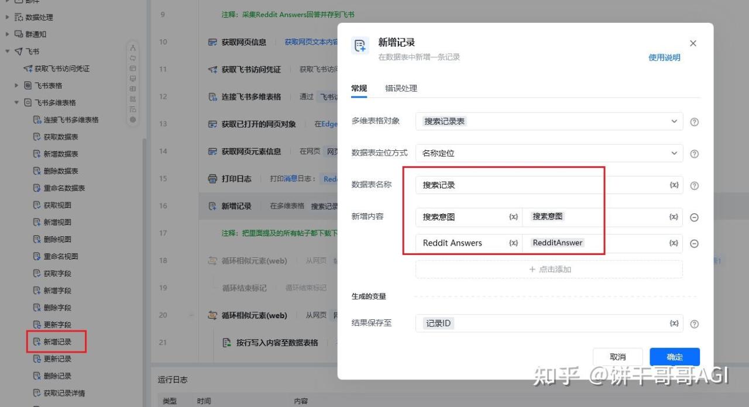Insert variable in Reddit Answers name field
749x407 pixels.
click(513, 243)
